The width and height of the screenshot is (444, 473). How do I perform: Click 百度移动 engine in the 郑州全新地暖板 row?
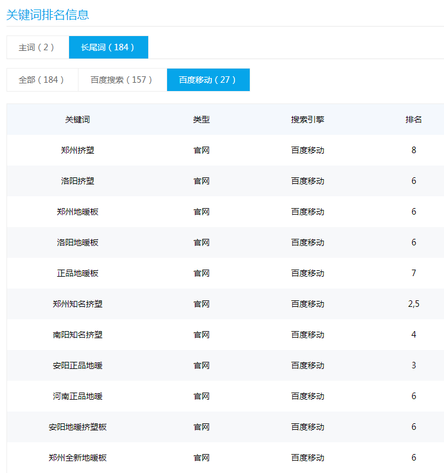(x=308, y=458)
